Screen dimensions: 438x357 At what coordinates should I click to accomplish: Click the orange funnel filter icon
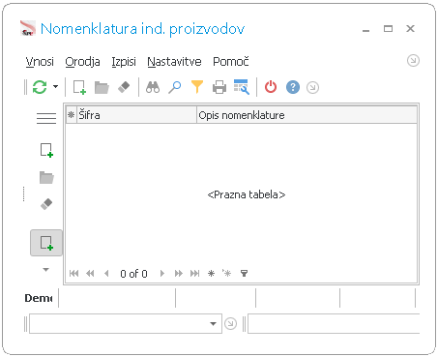coord(197,87)
